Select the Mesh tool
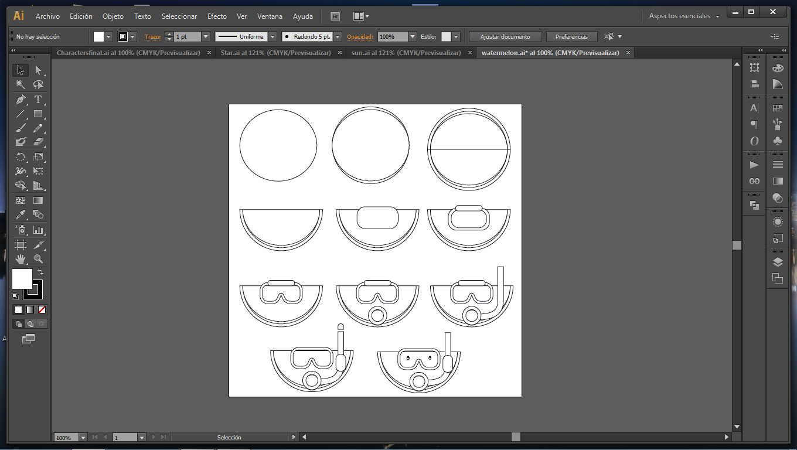Screen dimensions: 797x450 click(21, 200)
